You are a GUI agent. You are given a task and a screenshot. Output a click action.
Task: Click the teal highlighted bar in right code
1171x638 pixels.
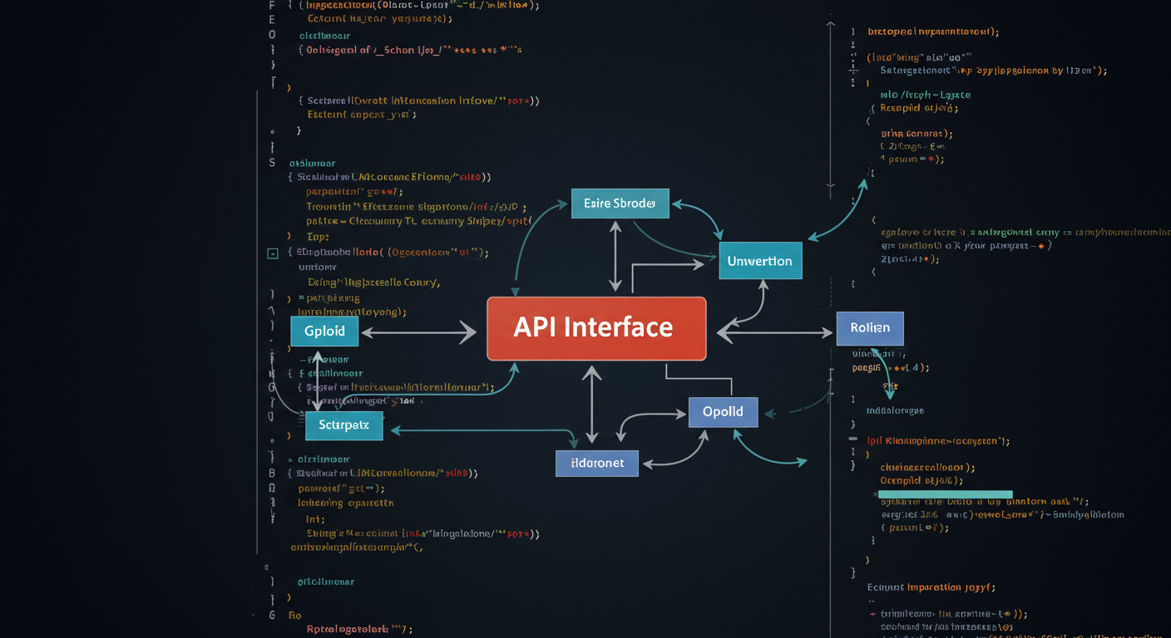click(945, 494)
